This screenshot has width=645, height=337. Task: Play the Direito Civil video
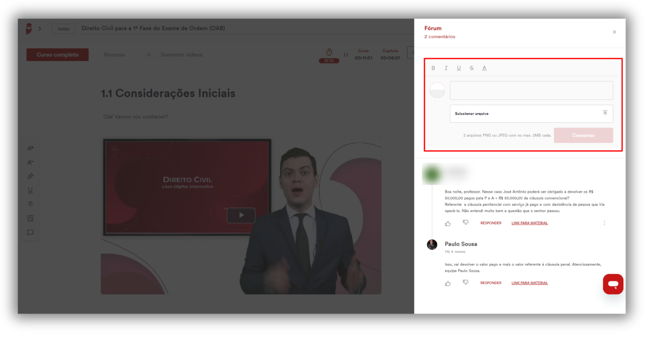pos(241,215)
